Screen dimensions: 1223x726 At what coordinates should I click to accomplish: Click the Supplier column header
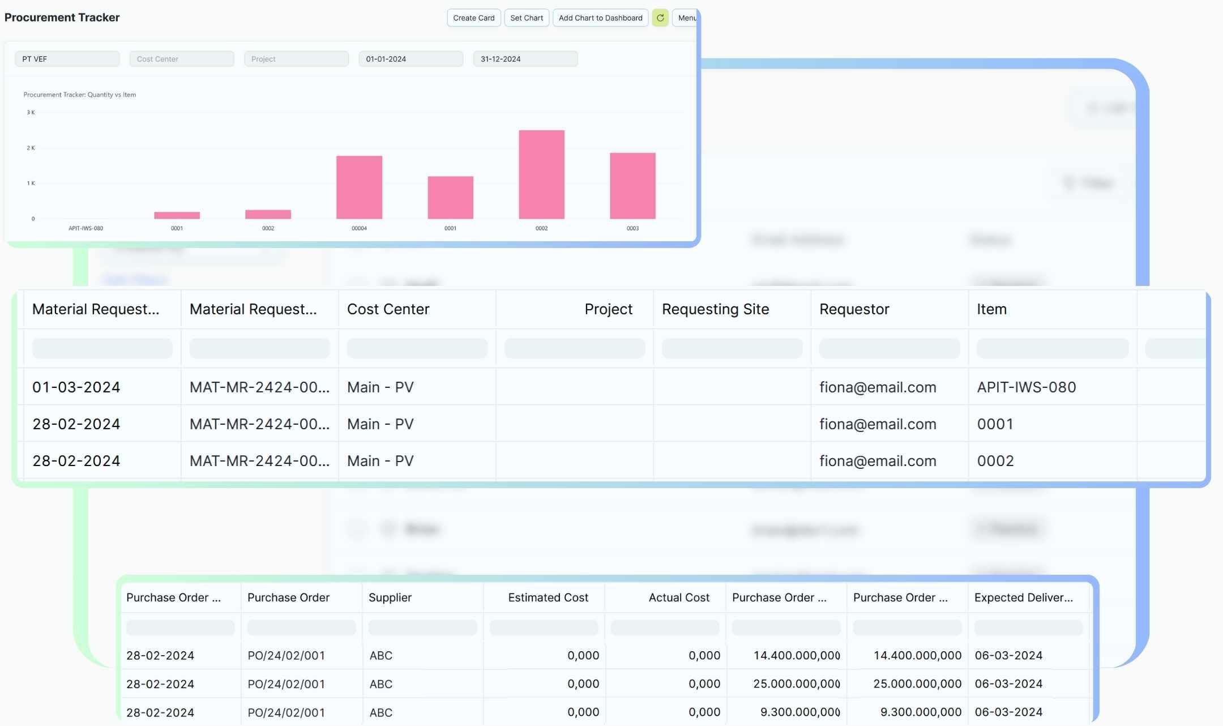390,597
